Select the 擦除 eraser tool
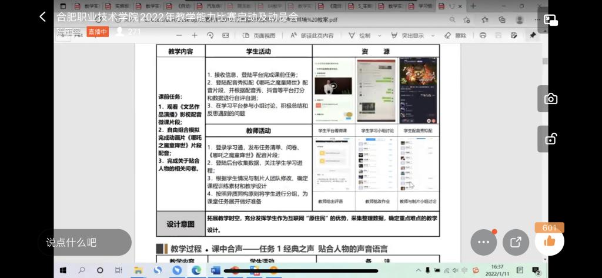Viewport: 602px width, 278px height. [x=456, y=35]
